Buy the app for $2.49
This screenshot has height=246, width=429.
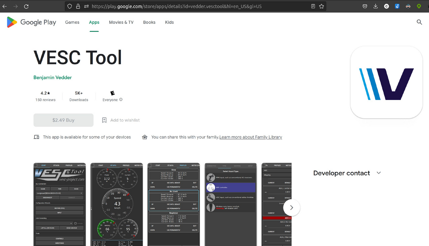pos(63,120)
